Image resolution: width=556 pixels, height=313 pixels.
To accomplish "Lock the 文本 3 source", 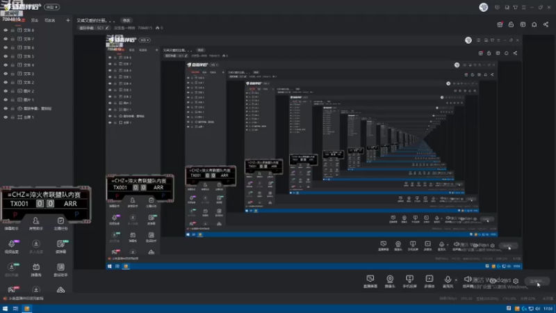I will coord(13,74).
